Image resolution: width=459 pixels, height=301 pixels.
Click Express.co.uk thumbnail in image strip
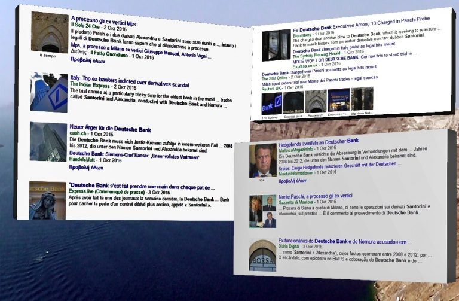pos(293,102)
